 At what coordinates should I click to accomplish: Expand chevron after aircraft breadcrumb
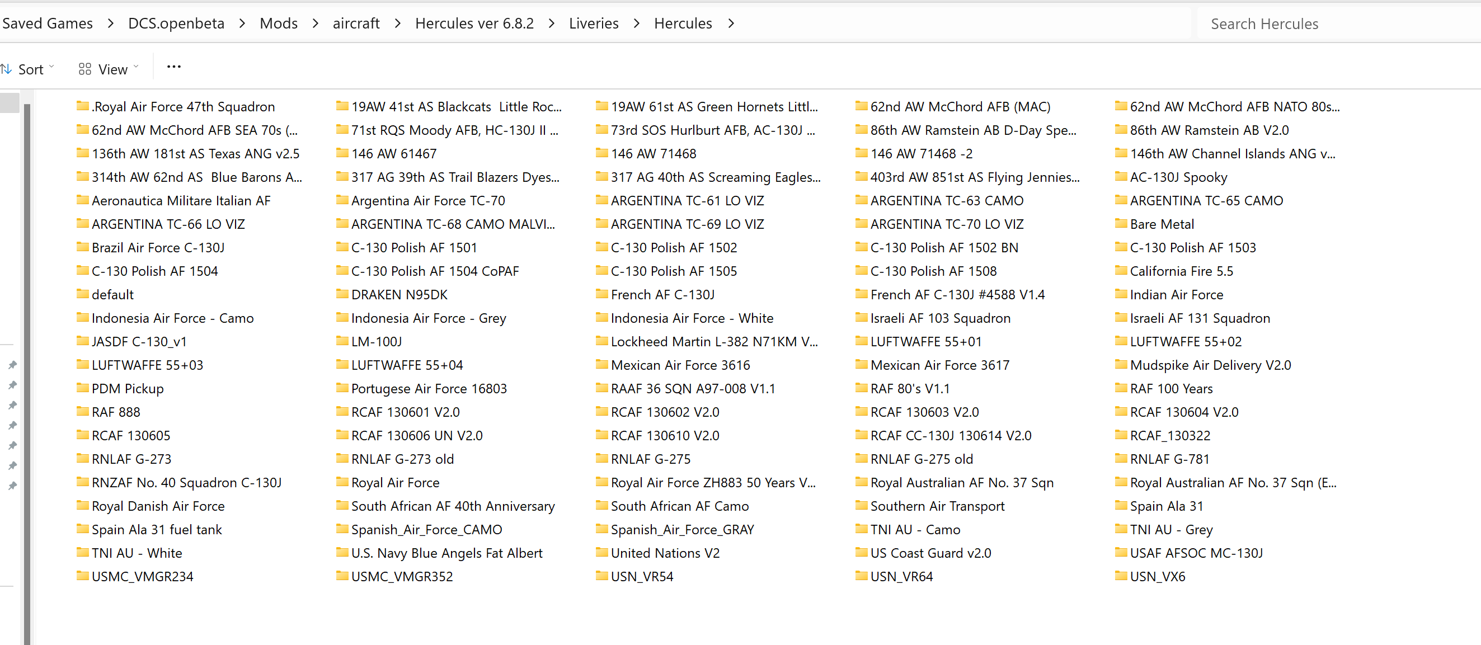pos(397,23)
